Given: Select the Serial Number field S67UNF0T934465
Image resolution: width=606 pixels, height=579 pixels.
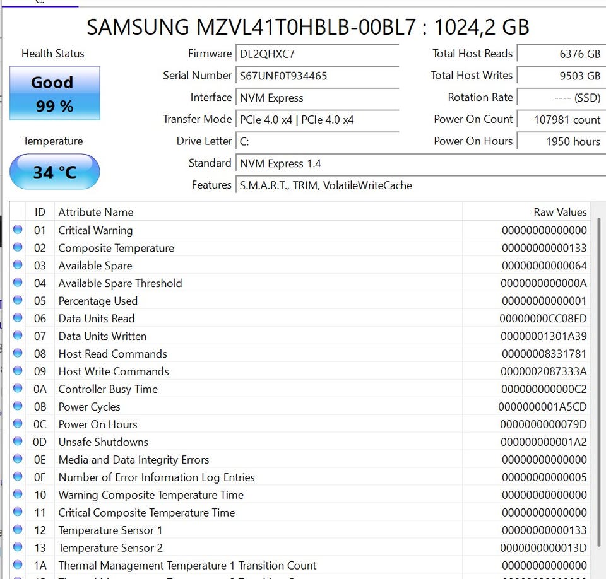Looking at the screenshot, I should pyautogui.click(x=317, y=76).
